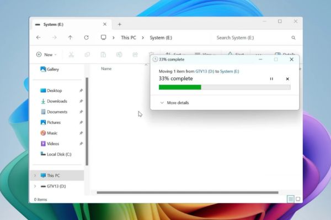Close the 33% complete dialog

291,59
